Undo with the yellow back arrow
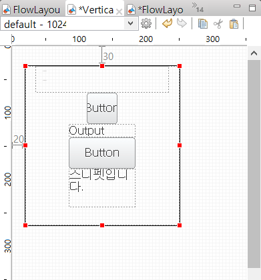Screen dimensions: 261x280 tap(168, 23)
